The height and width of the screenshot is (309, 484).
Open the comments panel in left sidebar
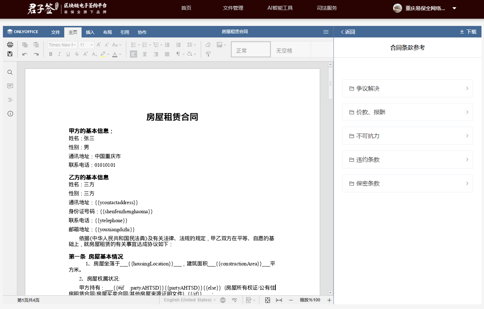10,86
